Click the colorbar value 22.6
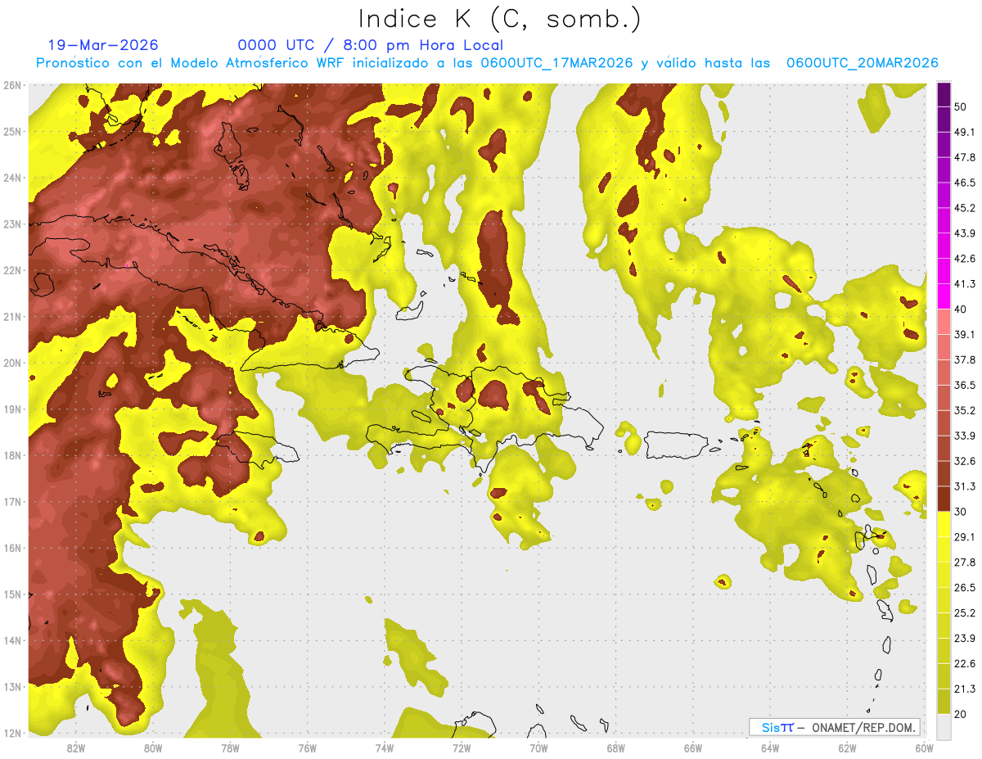 pyautogui.click(x=965, y=664)
